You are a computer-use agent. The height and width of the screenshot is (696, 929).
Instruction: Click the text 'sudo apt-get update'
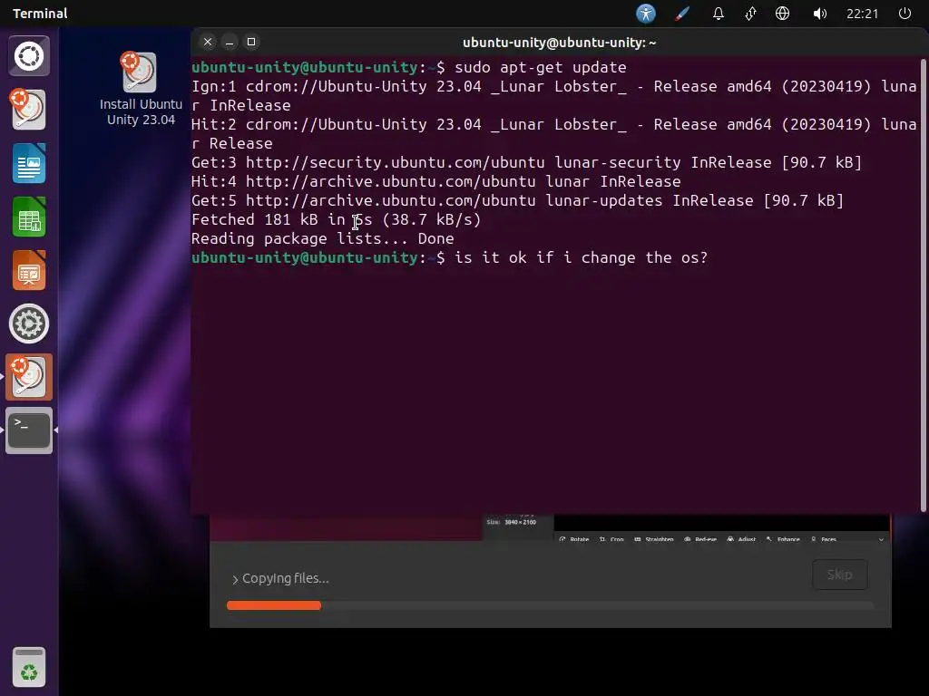pos(541,67)
